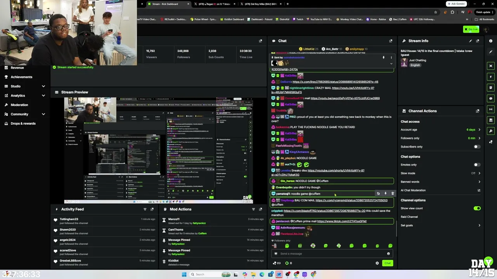Click the taskbar Search box
This screenshot has width=497, height=279.
204,274
